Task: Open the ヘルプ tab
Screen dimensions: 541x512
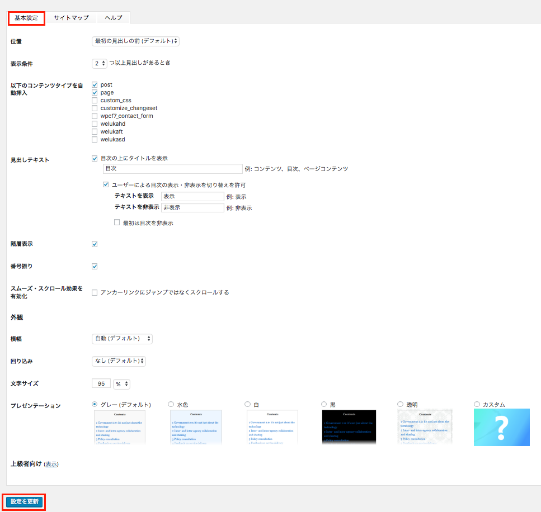Action: point(114,18)
